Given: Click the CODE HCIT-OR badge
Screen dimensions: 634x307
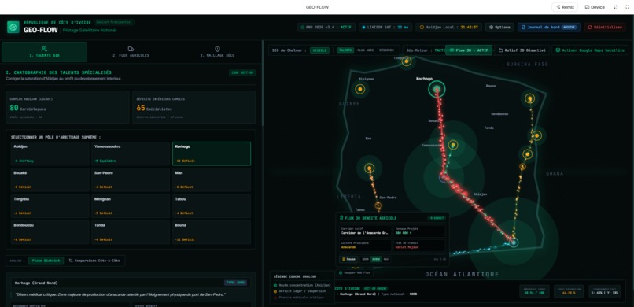Looking at the screenshot, I should pyautogui.click(x=242, y=72).
